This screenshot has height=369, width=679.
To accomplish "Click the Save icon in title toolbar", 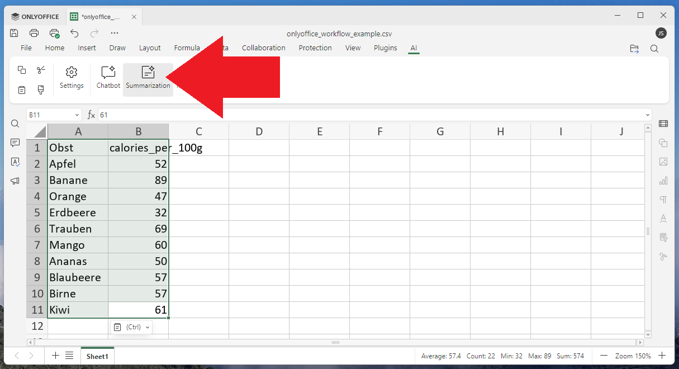I will click(15, 33).
